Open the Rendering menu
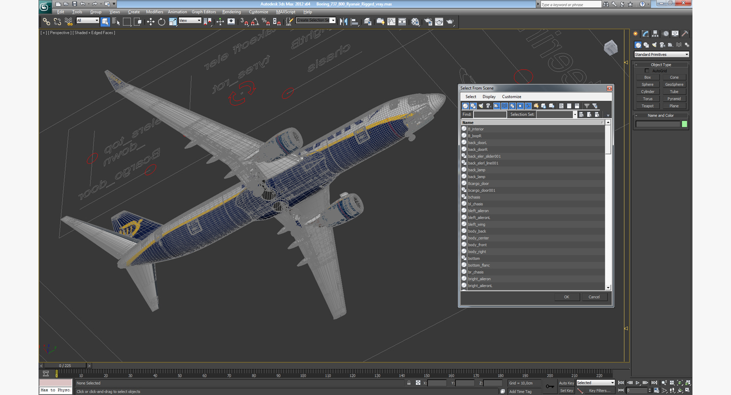731x395 pixels. (x=232, y=12)
